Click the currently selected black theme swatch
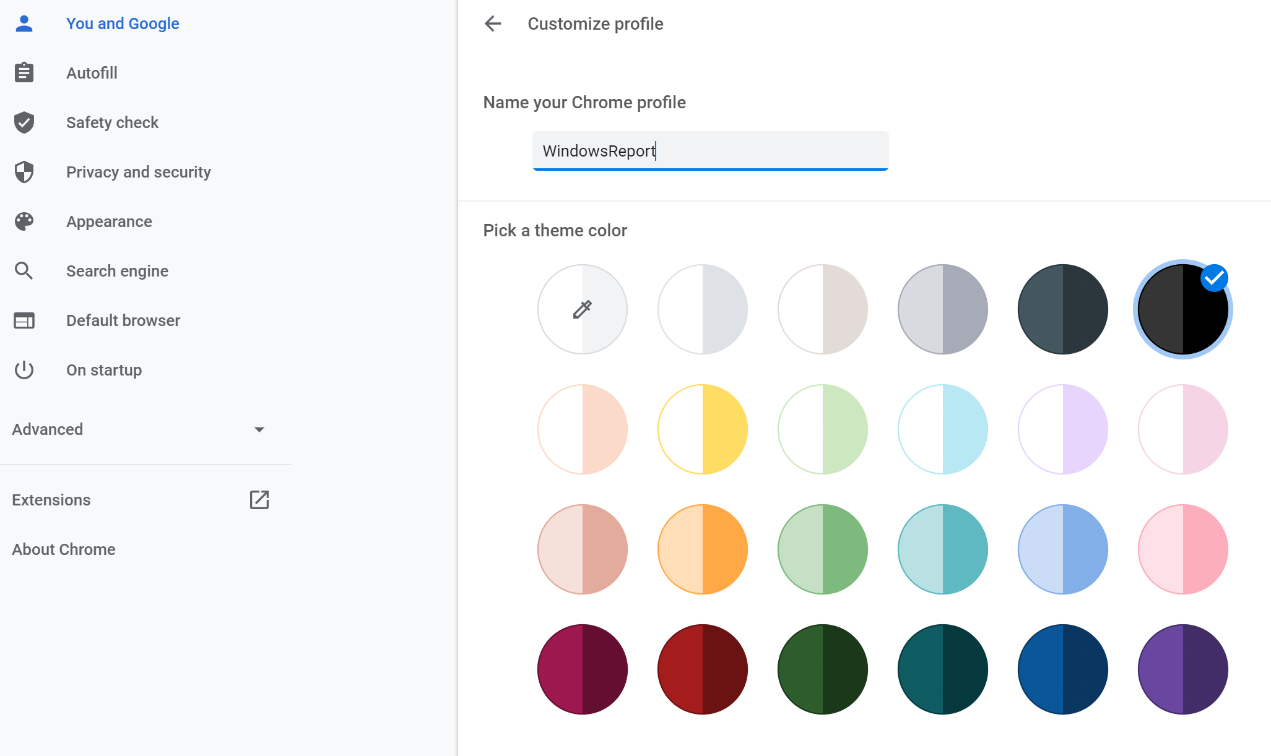1271x756 pixels. click(1182, 309)
